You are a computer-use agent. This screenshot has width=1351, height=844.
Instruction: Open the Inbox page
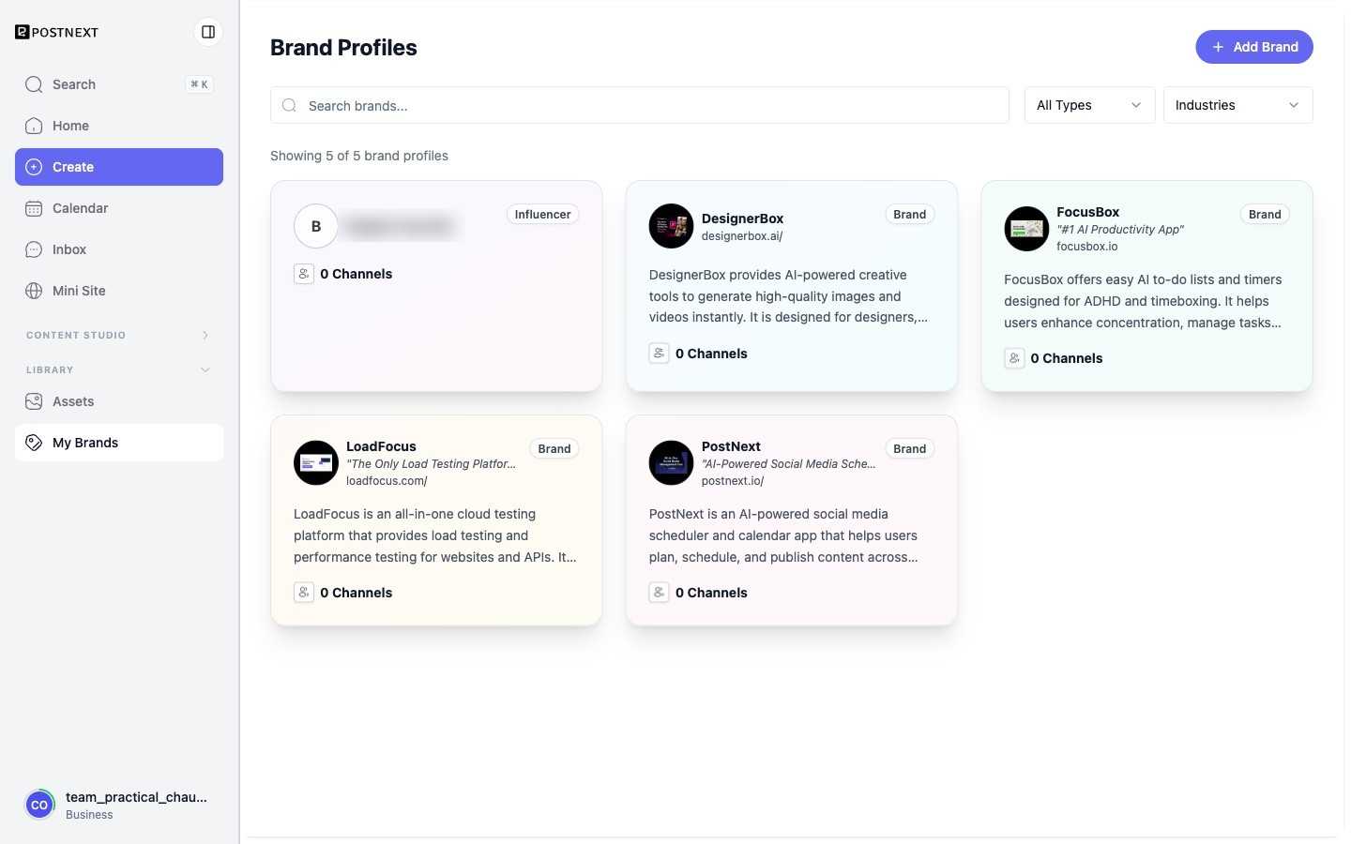click(119, 249)
